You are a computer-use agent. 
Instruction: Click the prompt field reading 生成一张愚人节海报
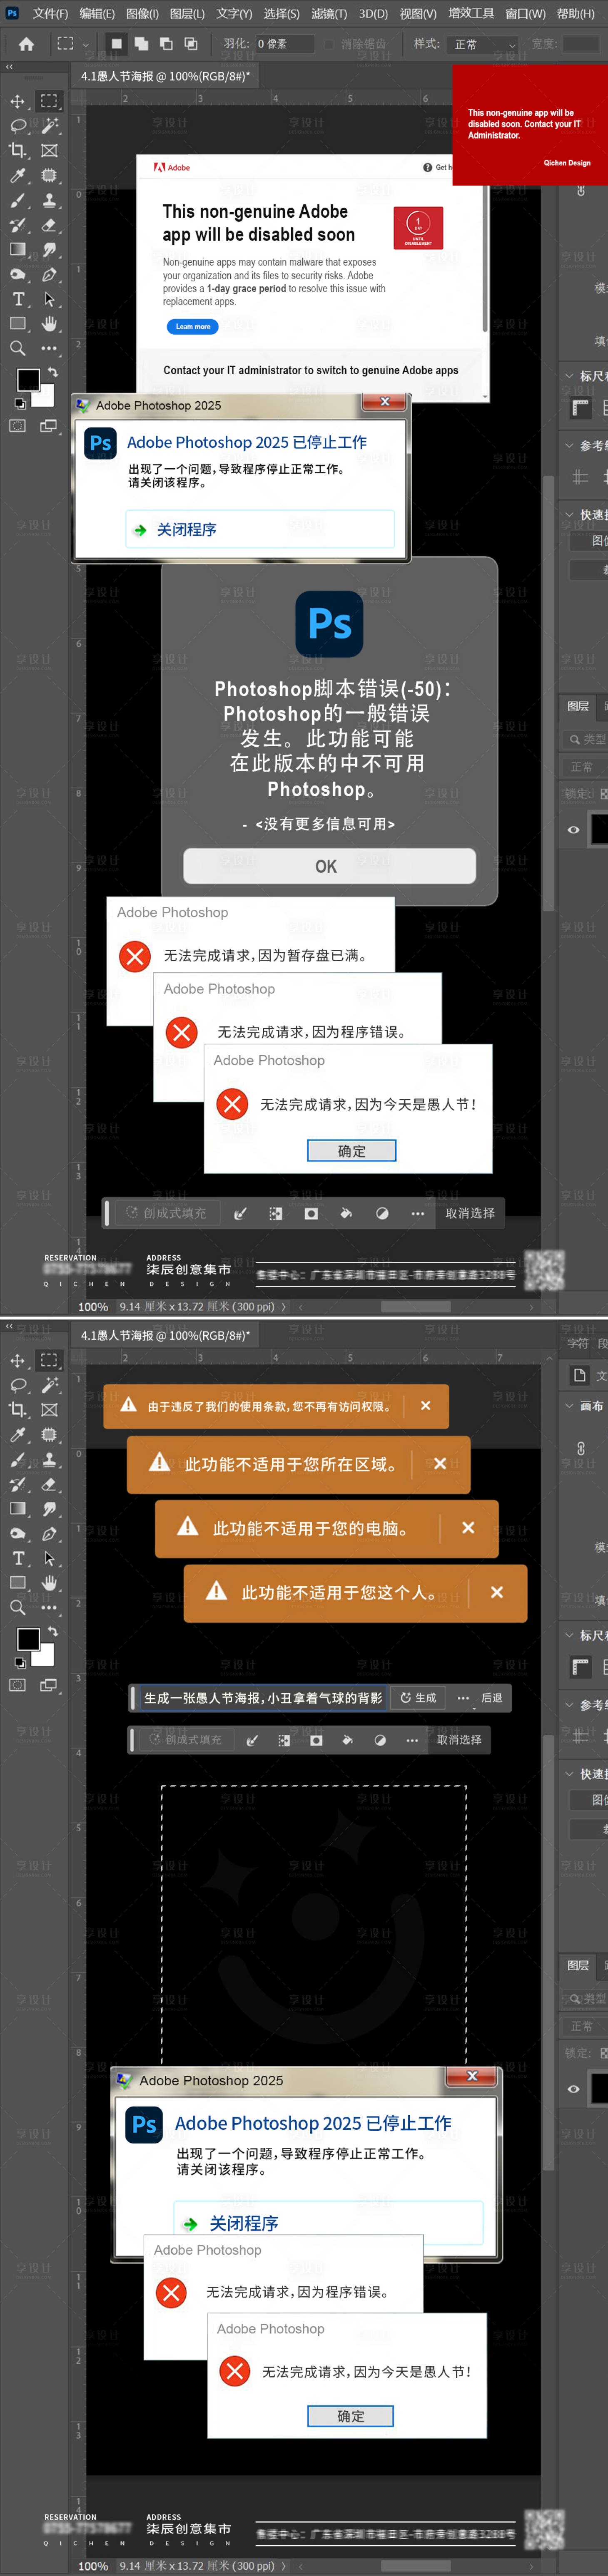tap(263, 1699)
